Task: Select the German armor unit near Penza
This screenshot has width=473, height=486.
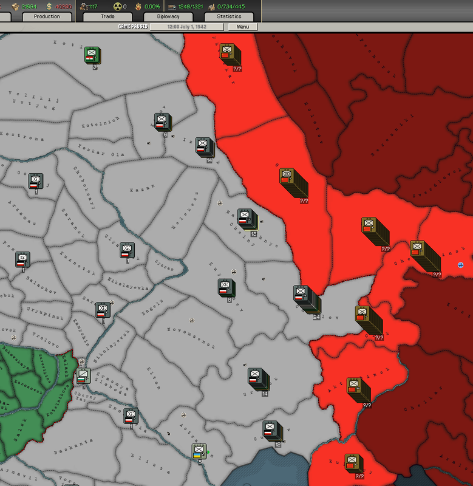Action: [x=22, y=260]
